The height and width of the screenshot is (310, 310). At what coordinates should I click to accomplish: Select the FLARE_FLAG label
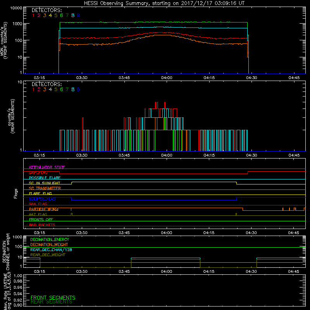(x=40, y=193)
